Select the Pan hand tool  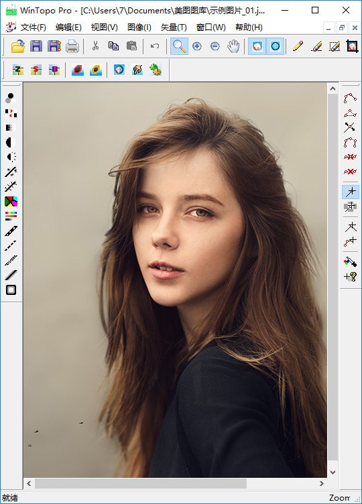(x=233, y=46)
